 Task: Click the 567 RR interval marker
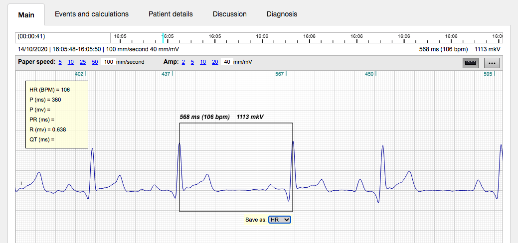pos(280,74)
